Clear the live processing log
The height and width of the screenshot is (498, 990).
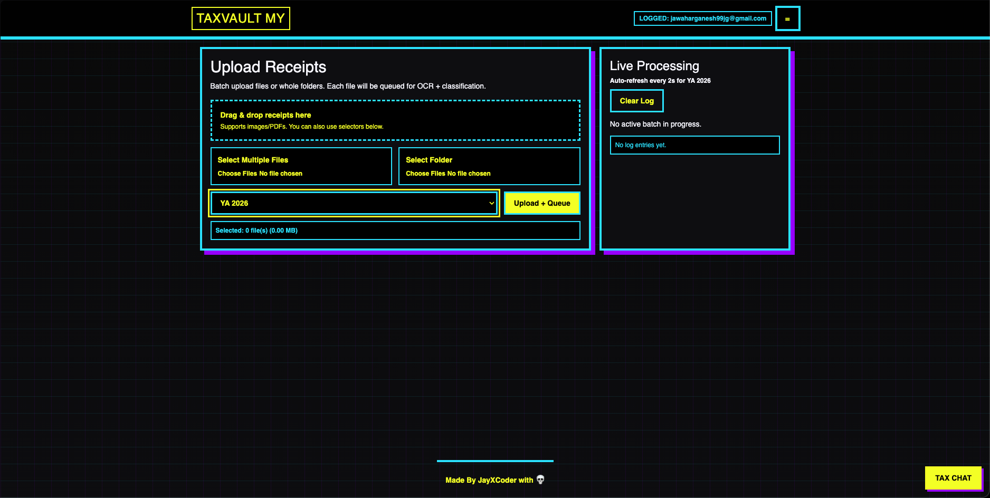pyautogui.click(x=636, y=101)
